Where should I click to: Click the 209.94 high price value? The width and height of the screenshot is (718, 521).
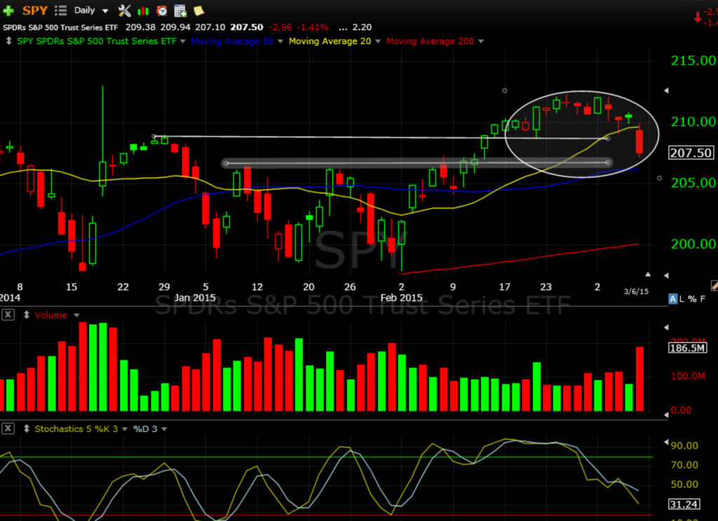click(x=175, y=27)
